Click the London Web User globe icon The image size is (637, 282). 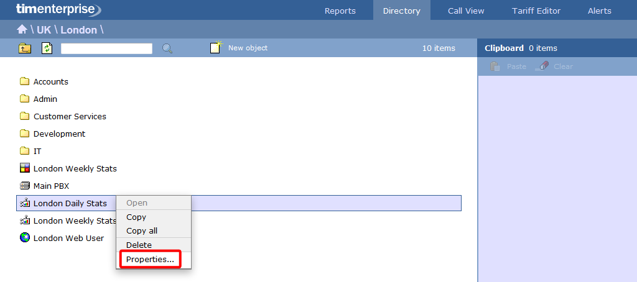coord(25,238)
